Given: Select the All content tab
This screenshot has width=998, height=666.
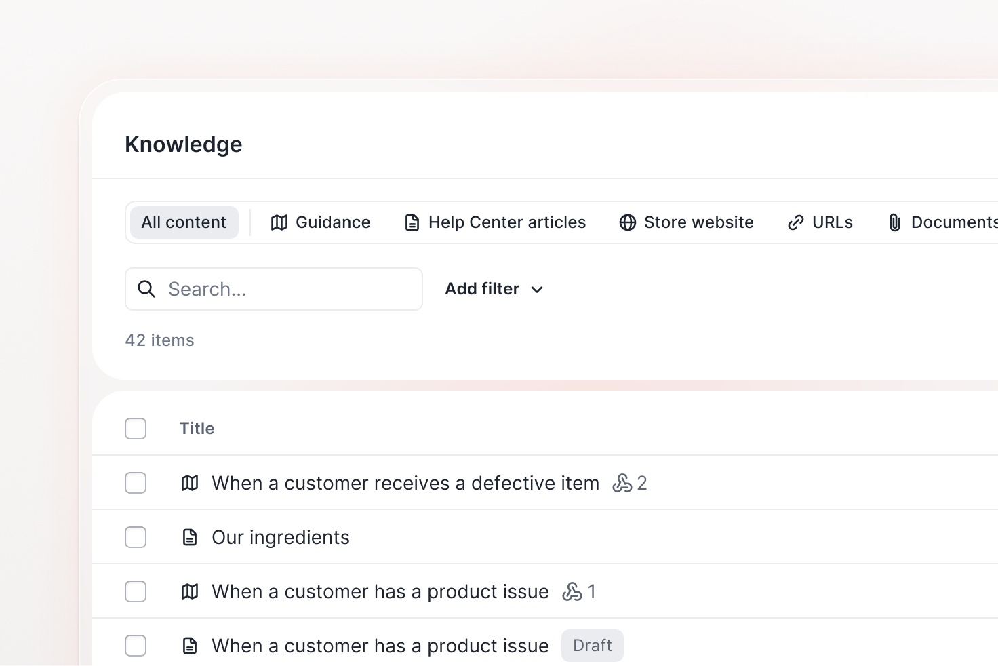Looking at the screenshot, I should pos(184,222).
